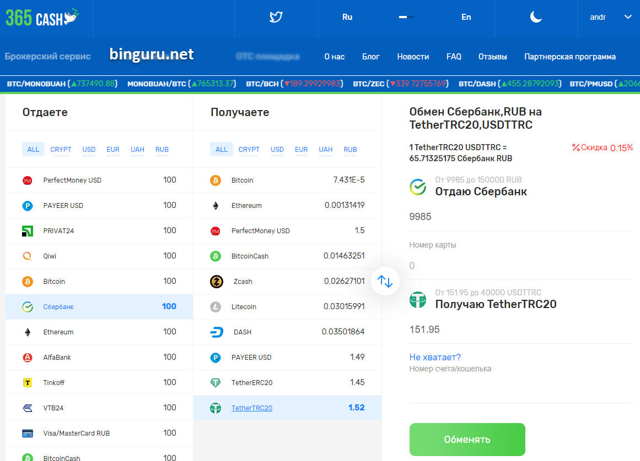The height and width of the screenshot is (461, 640).
Task: Edit the Отдаю Сбербанк amount field 9985
Action: pos(521,217)
